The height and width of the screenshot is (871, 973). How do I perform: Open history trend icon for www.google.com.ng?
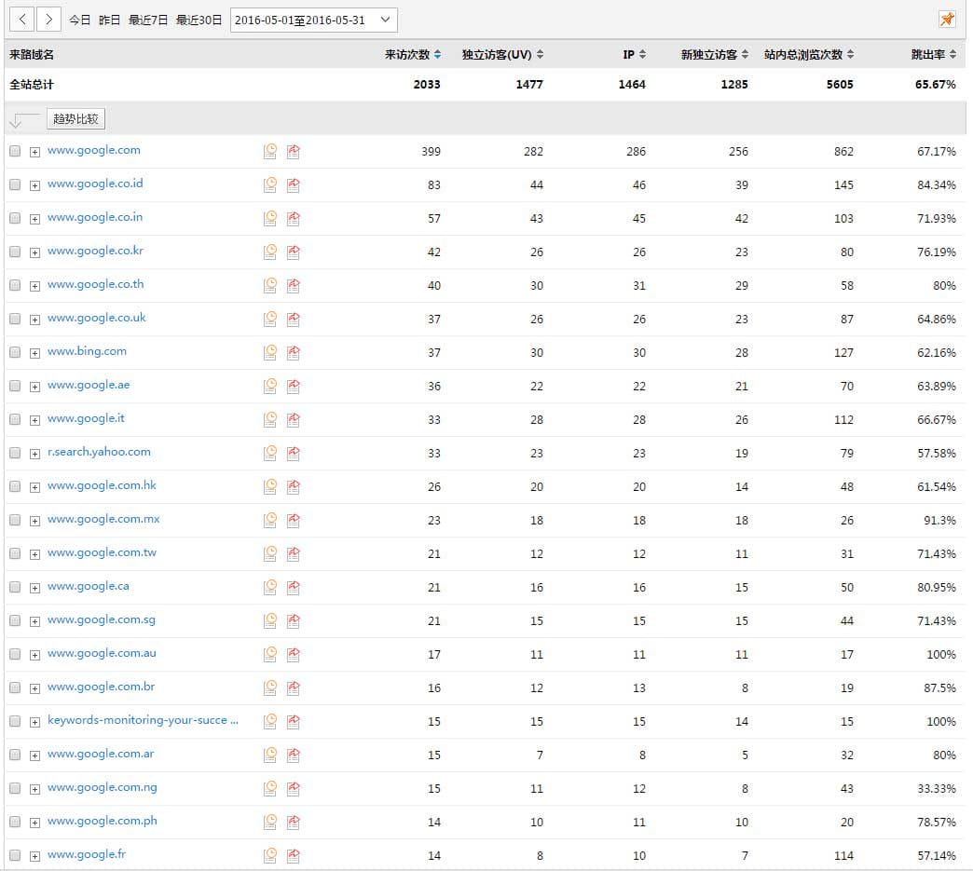click(x=270, y=788)
